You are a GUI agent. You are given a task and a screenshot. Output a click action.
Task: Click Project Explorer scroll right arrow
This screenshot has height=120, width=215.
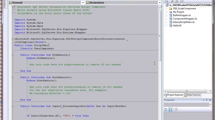(210, 91)
